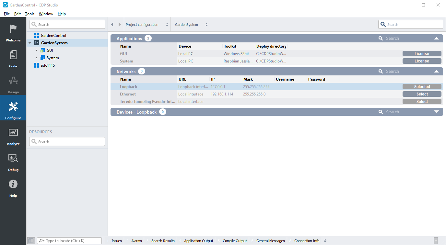Show the Search Results output tab
This screenshot has width=446, height=245.
tap(163, 241)
